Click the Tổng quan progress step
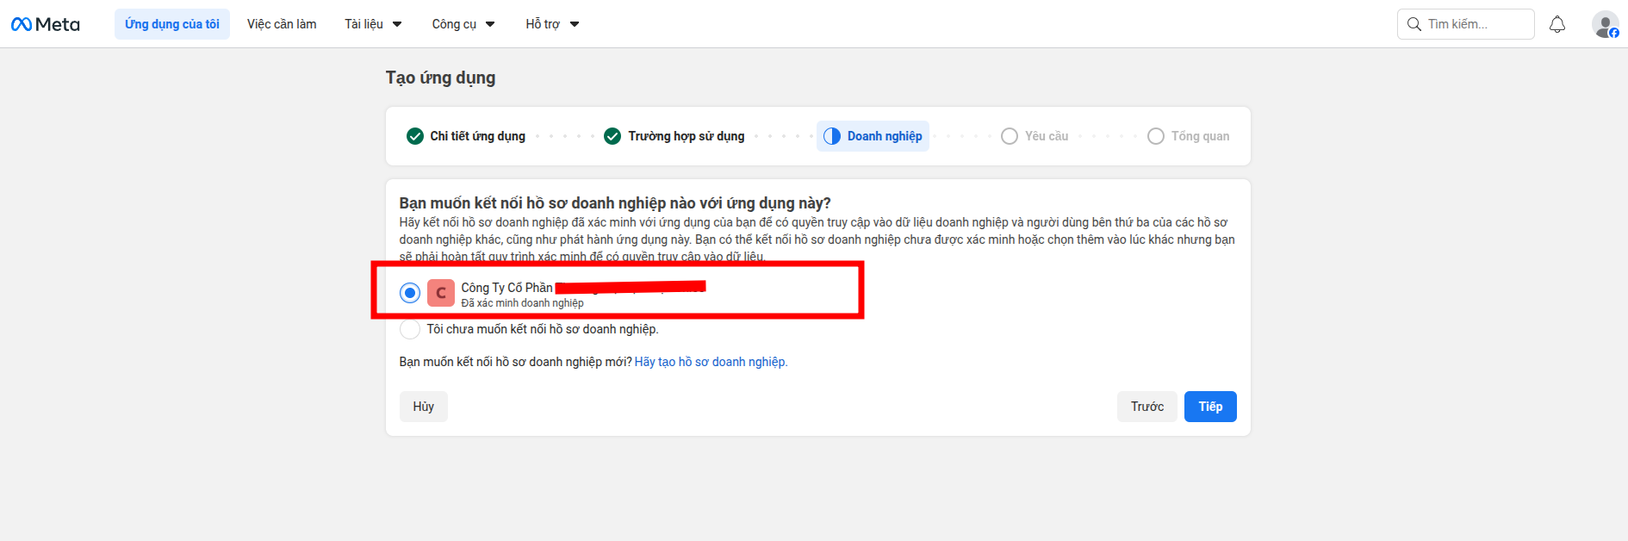The width and height of the screenshot is (1628, 541). (x=1189, y=136)
